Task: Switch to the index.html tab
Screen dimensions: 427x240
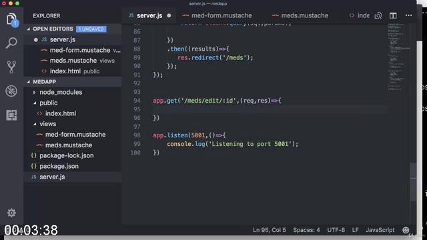Action: (x=360, y=15)
